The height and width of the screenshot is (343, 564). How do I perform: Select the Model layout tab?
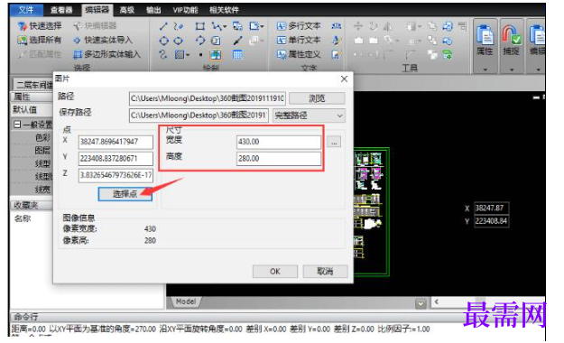[186, 301]
